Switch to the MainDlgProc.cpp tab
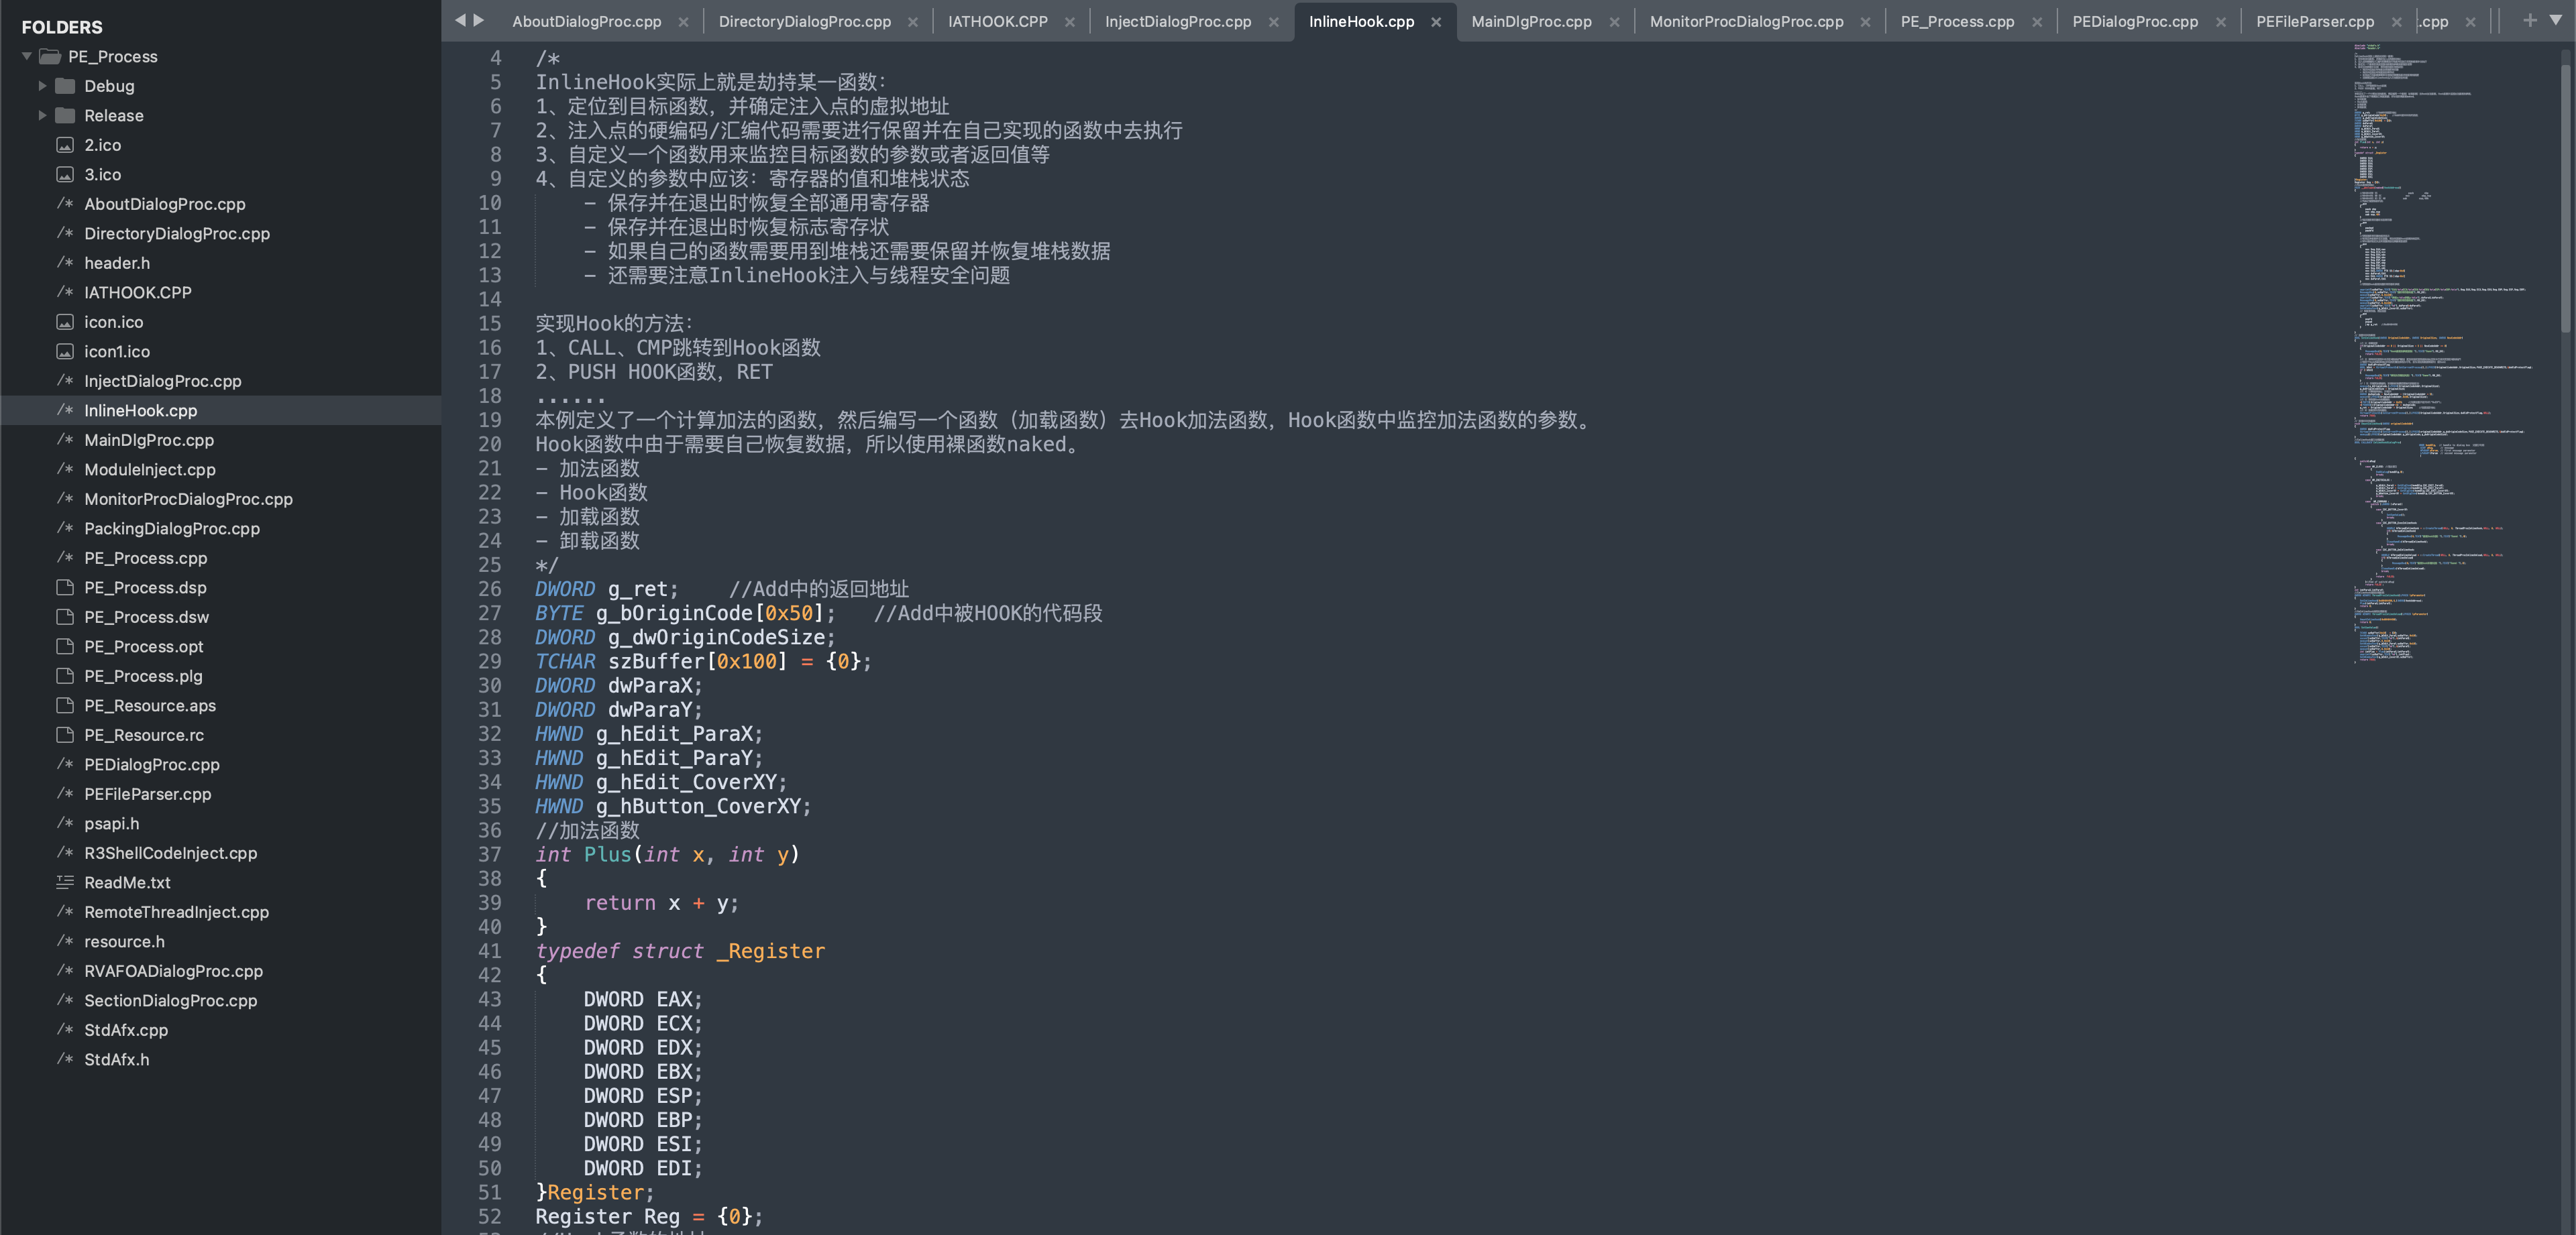Image resolution: width=2576 pixels, height=1235 pixels. [1531, 21]
